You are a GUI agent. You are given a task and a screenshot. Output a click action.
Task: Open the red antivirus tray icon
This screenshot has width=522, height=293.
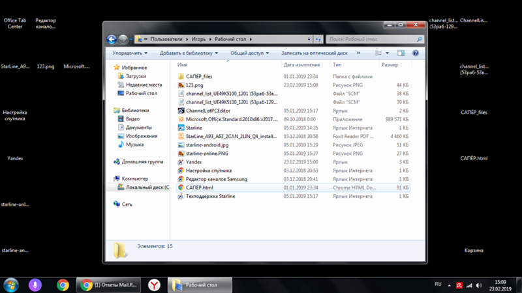(459, 285)
